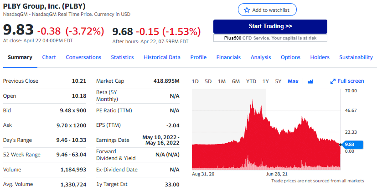Set chart range to YTD
Viewport: 377px width, 191px height.
[251, 81]
